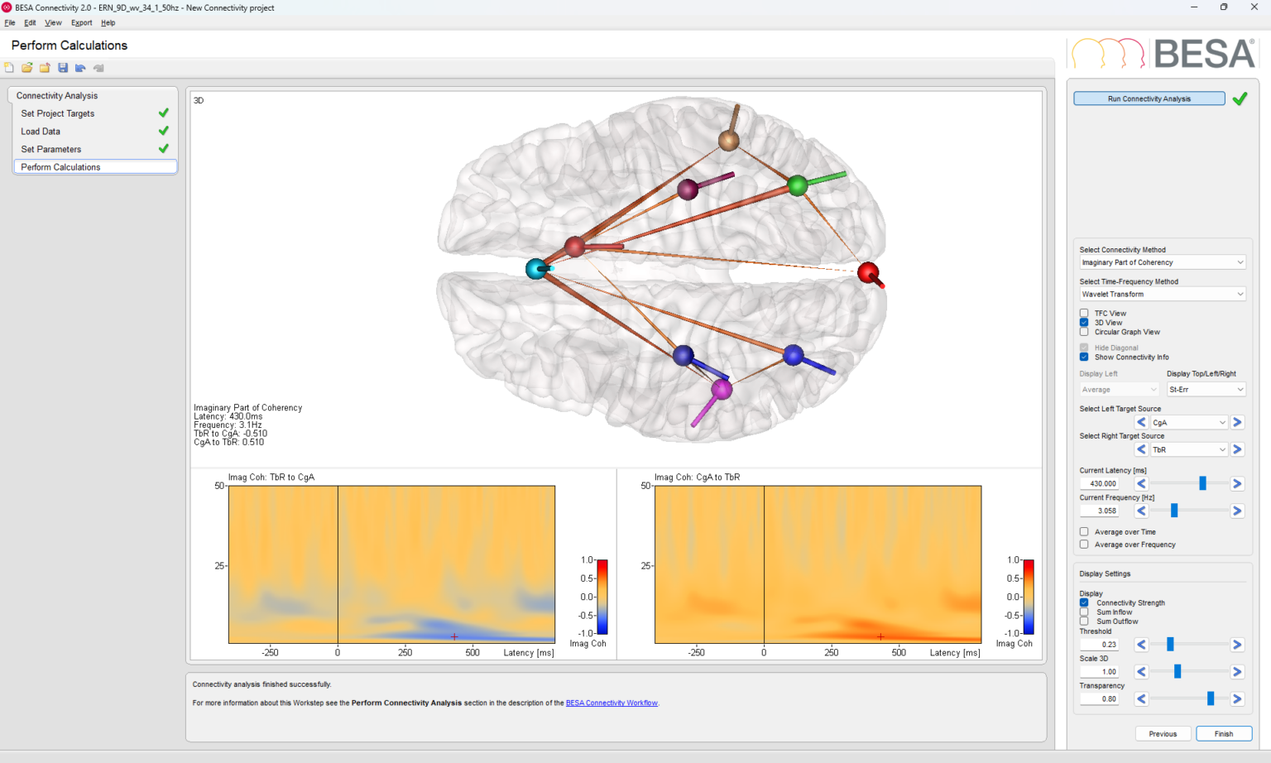Click the BESA application icon in title bar
This screenshot has height=763, width=1271.
(8, 7)
